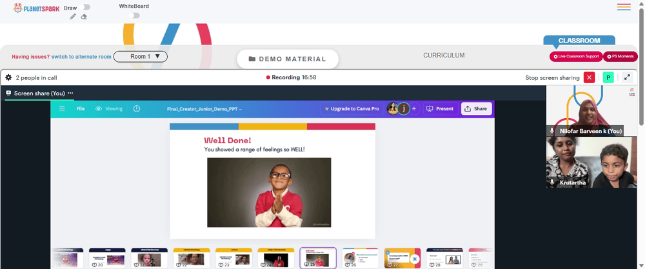Click the Live Classroom Support button

pos(576,56)
